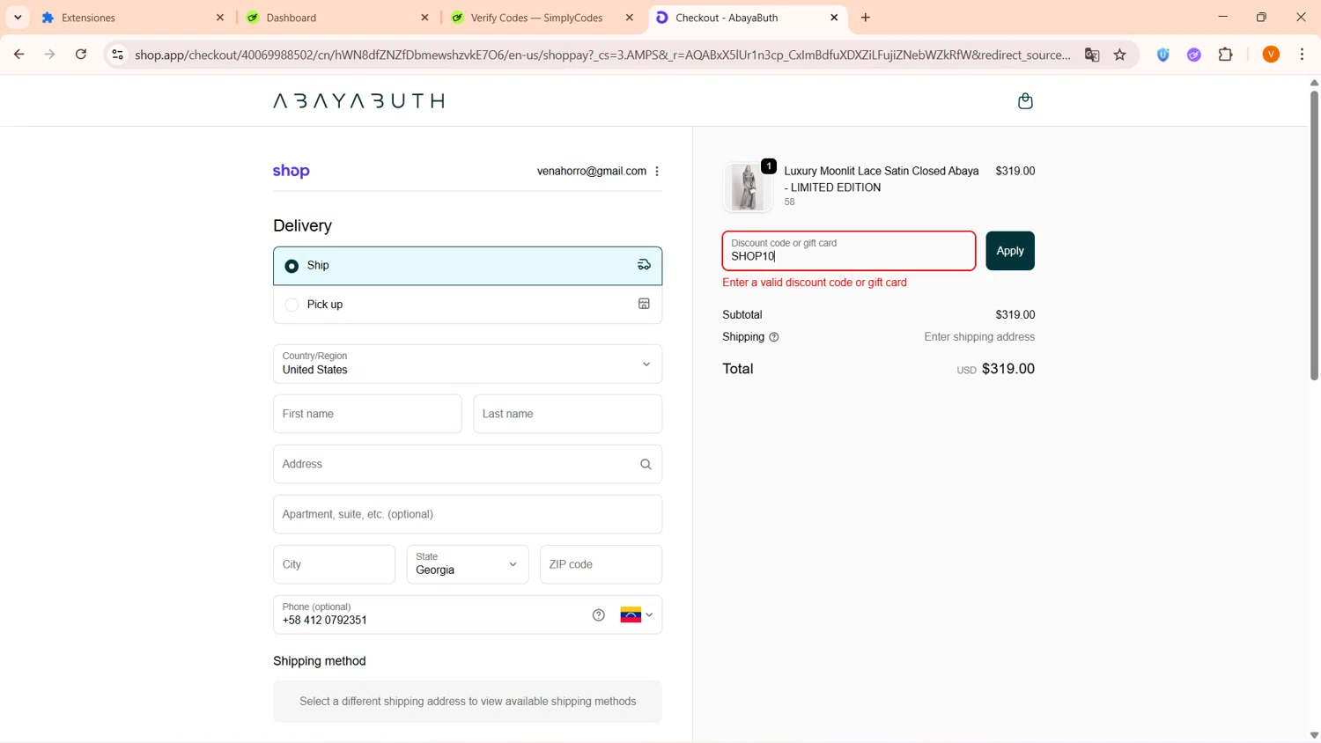Open the Extensions puzzle icon

[x=1226, y=55]
